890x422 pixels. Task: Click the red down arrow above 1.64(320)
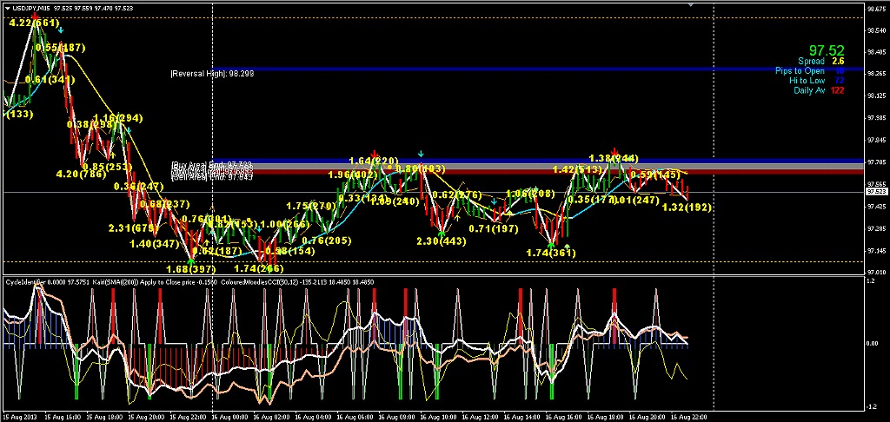[x=373, y=151]
